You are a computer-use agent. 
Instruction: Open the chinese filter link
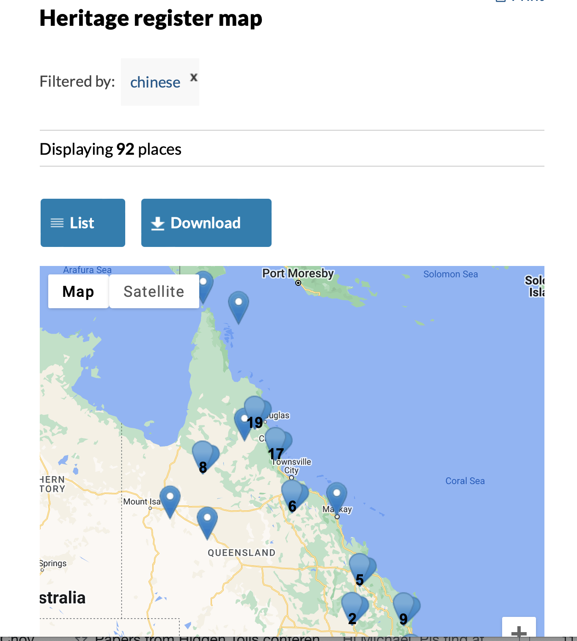pyautogui.click(x=155, y=82)
